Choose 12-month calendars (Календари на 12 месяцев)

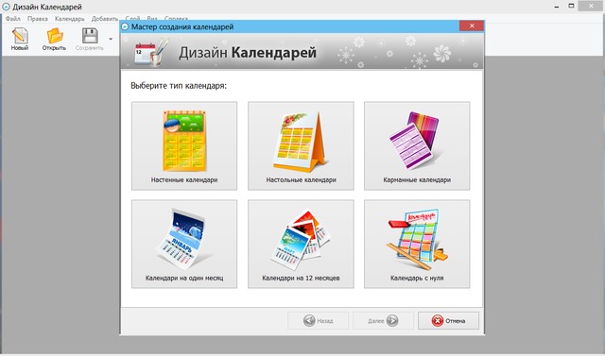tap(301, 244)
